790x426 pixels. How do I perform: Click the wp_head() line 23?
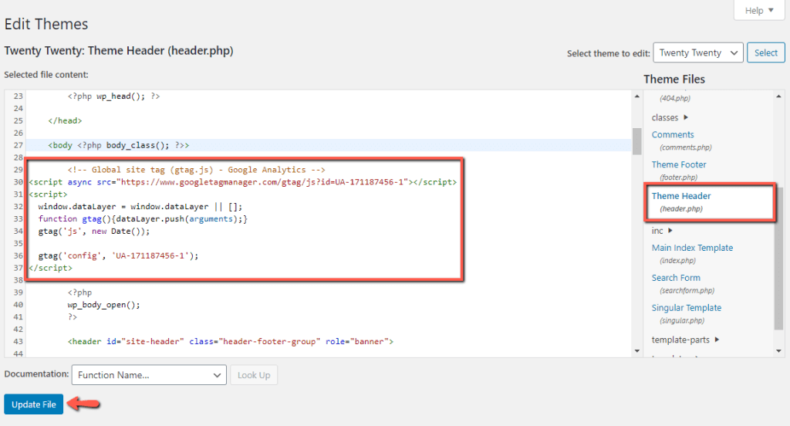tap(113, 96)
